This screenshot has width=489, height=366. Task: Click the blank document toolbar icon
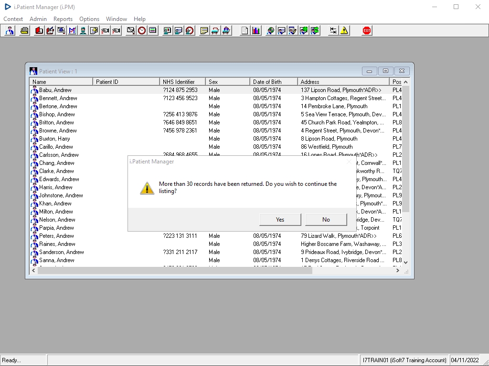(245, 30)
